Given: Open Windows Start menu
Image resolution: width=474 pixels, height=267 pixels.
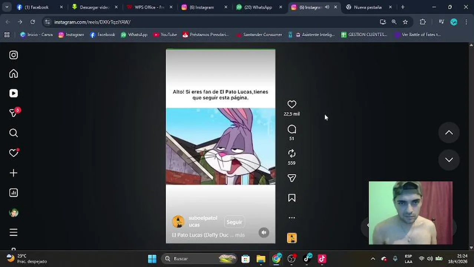Looking at the screenshot, I should [152, 258].
